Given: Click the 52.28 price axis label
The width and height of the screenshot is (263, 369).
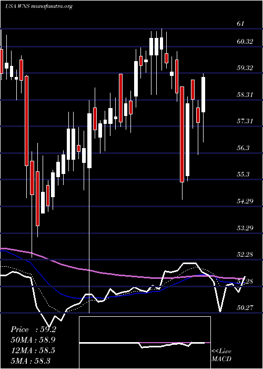Looking at the screenshot, I should pos(245,254).
